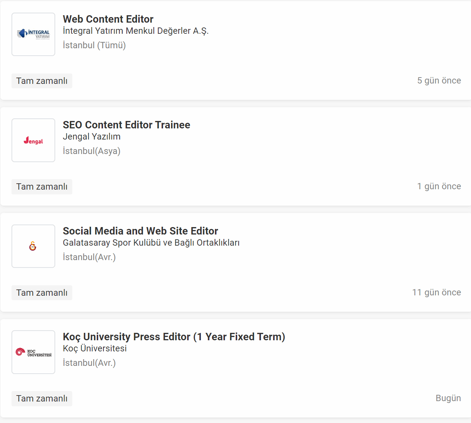Viewport: 471px width, 423px height.
Task: Click the '5 gün önce' posting date
Action: click(439, 81)
